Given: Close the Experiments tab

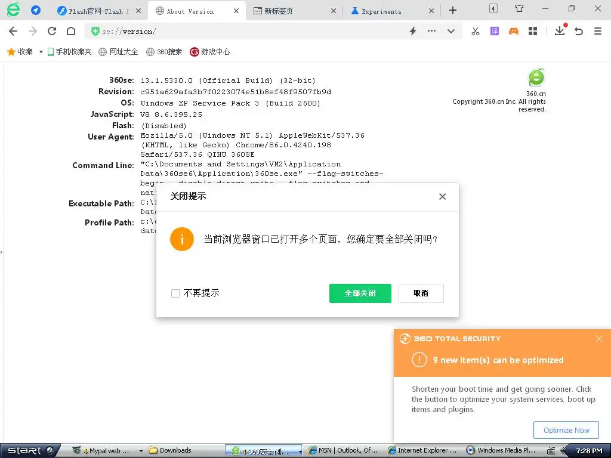Looking at the screenshot, I should pos(431,11).
